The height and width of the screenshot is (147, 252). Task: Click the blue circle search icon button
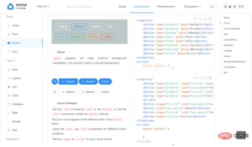click(55, 81)
